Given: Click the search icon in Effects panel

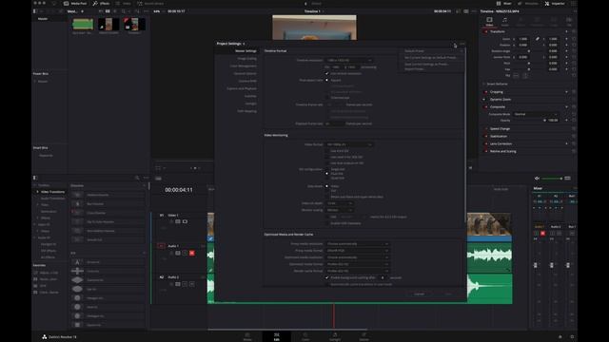Looking at the screenshot, I should [137, 178].
